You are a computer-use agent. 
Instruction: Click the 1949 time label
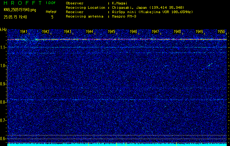(x=199, y=32)
